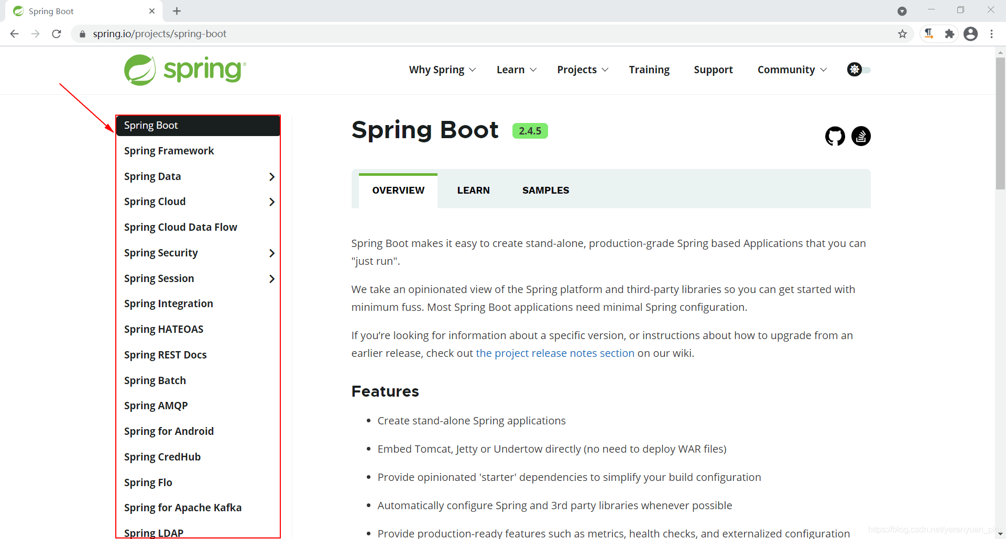Open Spring Integration project
This screenshot has height=539, width=1006.
pyautogui.click(x=168, y=304)
